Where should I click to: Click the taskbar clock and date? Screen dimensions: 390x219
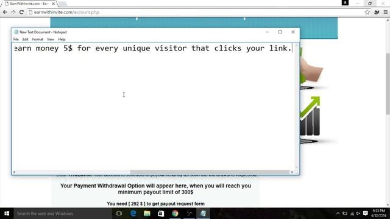click(x=378, y=214)
